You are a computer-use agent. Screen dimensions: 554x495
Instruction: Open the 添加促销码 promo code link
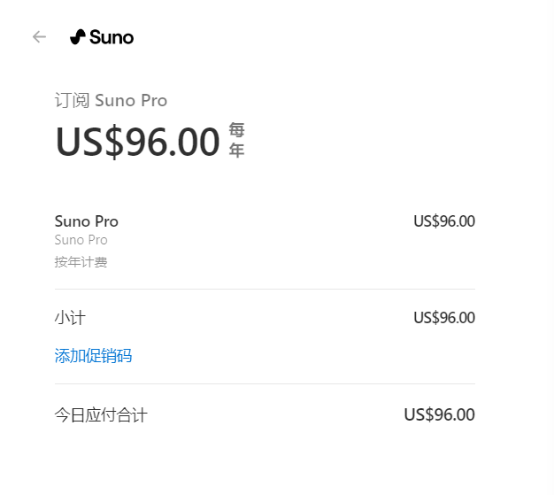point(93,356)
